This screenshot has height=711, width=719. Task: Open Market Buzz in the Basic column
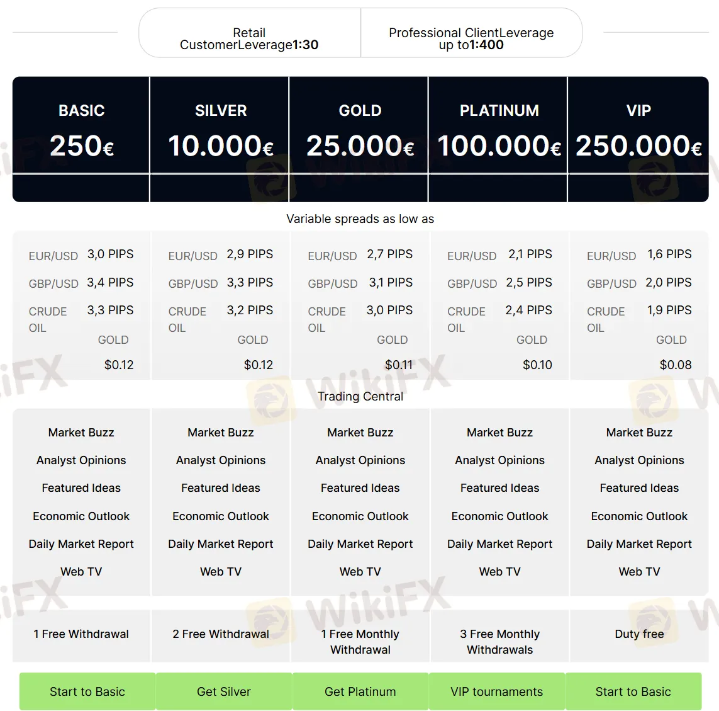tap(81, 433)
